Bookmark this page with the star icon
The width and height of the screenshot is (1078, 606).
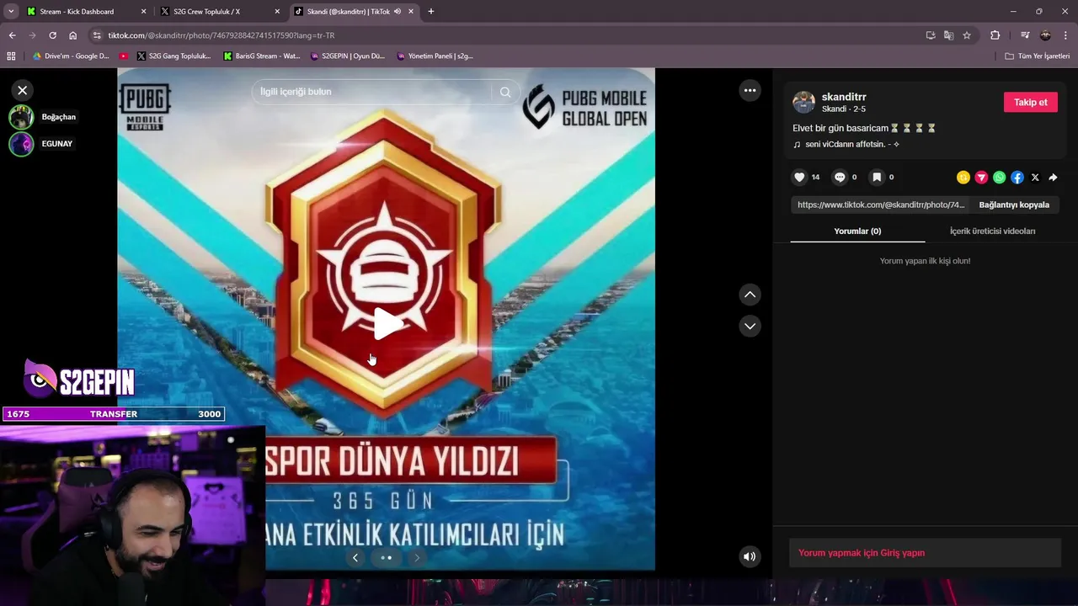click(x=967, y=35)
